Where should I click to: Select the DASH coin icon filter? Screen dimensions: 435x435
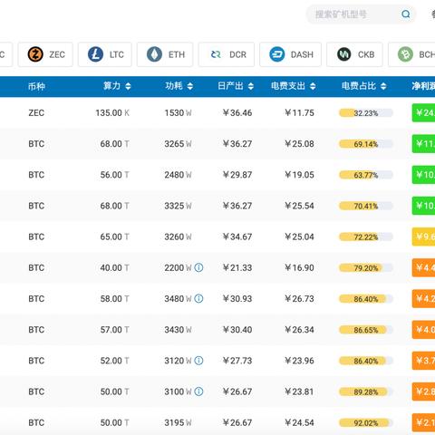pos(276,54)
